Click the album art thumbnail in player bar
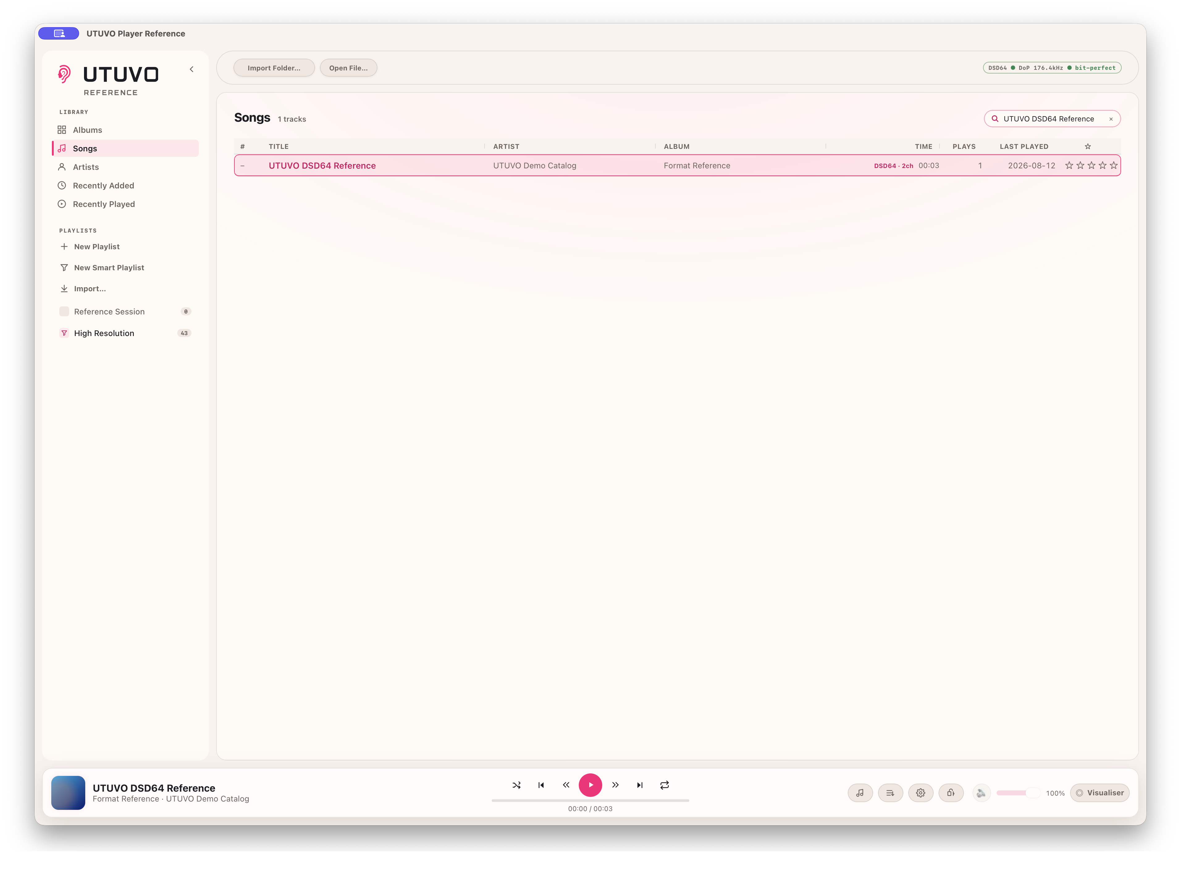Viewport: 1181px width, 871px height. click(x=68, y=793)
